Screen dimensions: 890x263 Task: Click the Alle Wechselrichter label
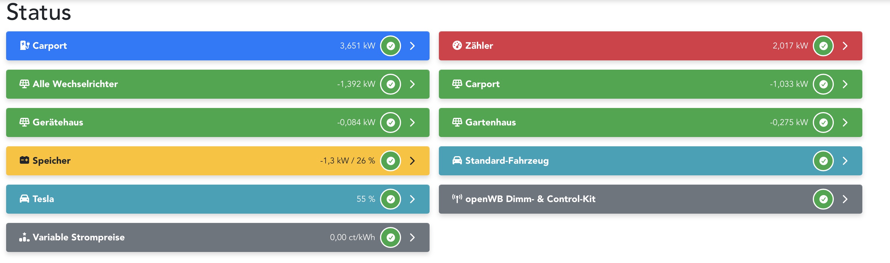[75, 84]
